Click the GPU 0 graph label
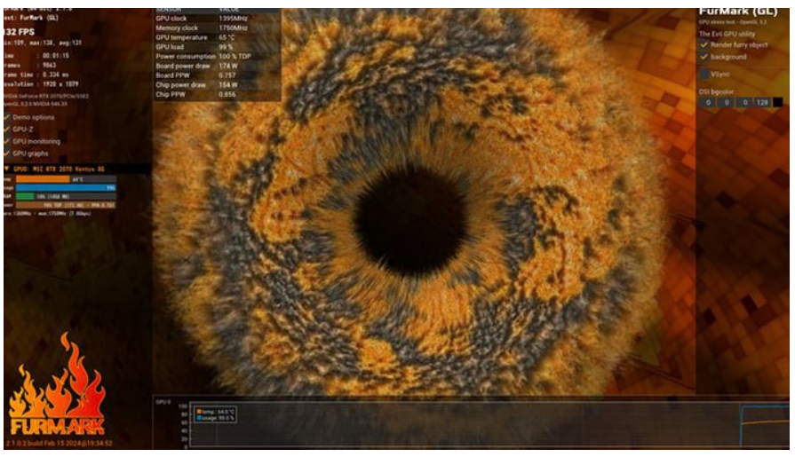795x457 pixels. 163,402
